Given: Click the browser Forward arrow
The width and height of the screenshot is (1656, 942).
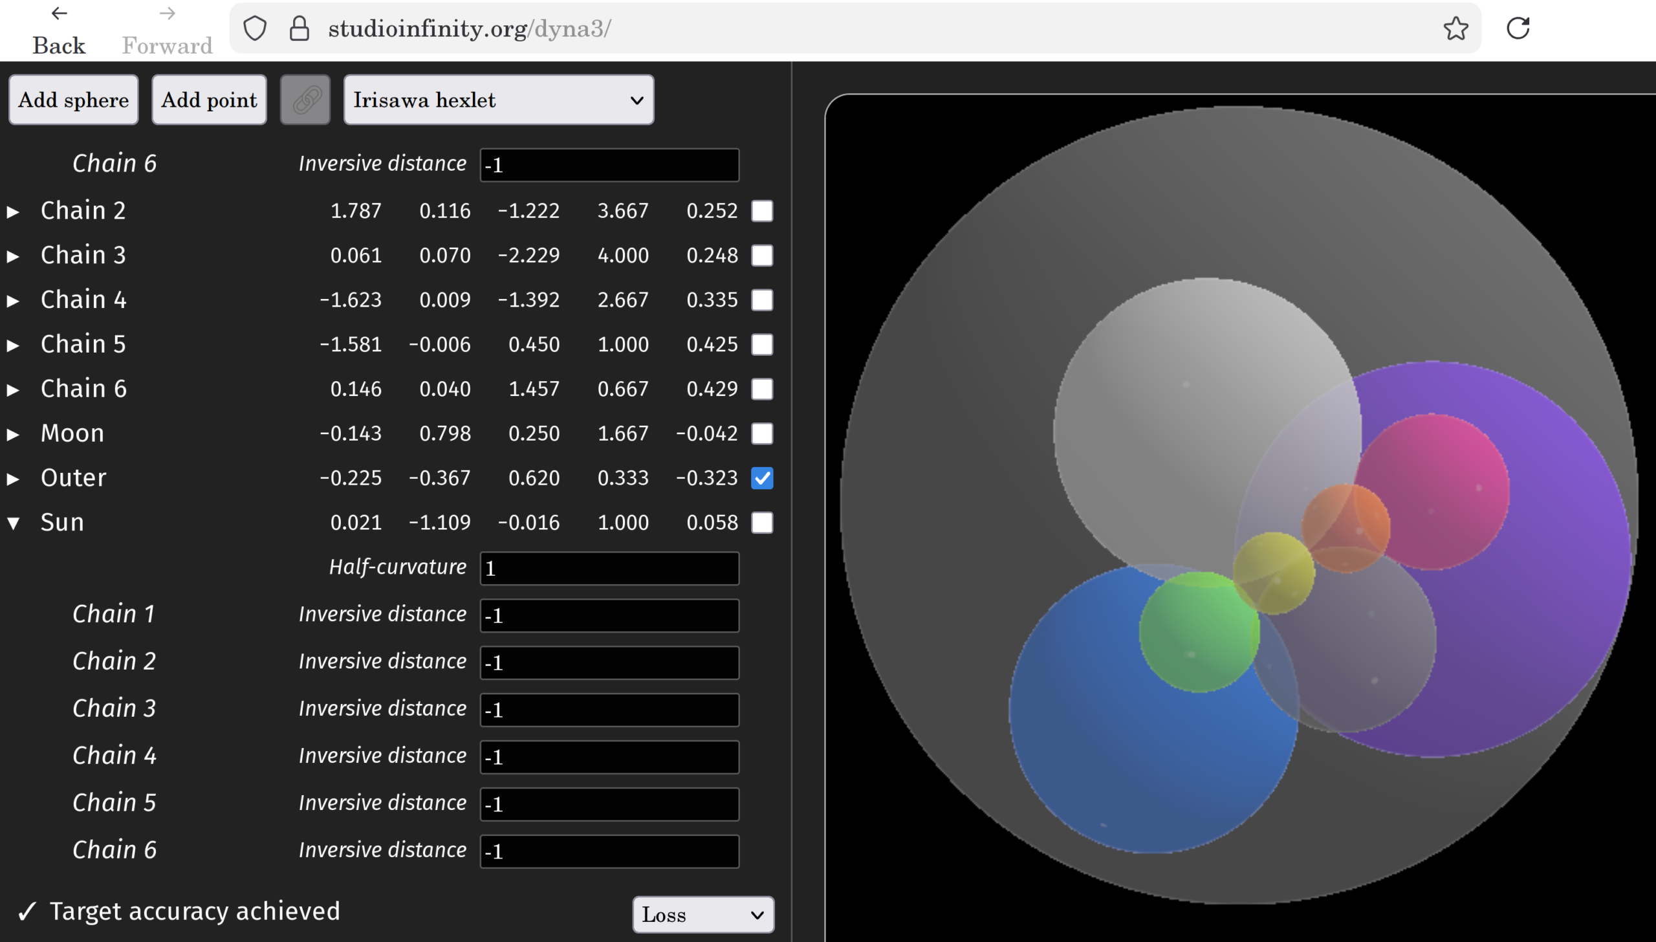Looking at the screenshot, I should (x=167, y=14).
